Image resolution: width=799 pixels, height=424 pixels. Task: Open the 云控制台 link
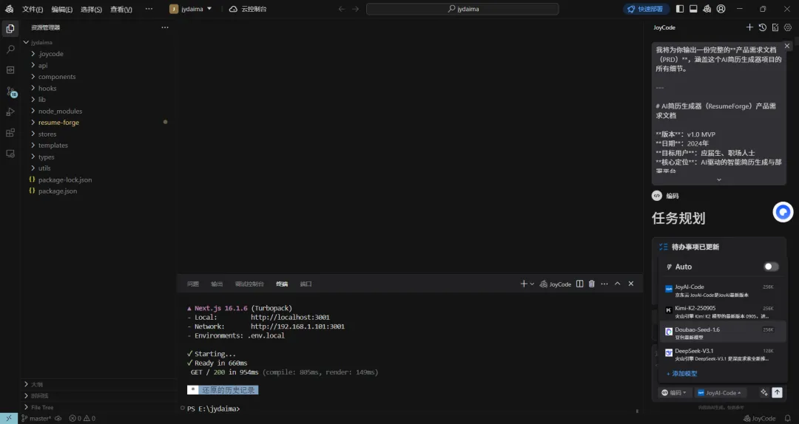click(248, 9)
